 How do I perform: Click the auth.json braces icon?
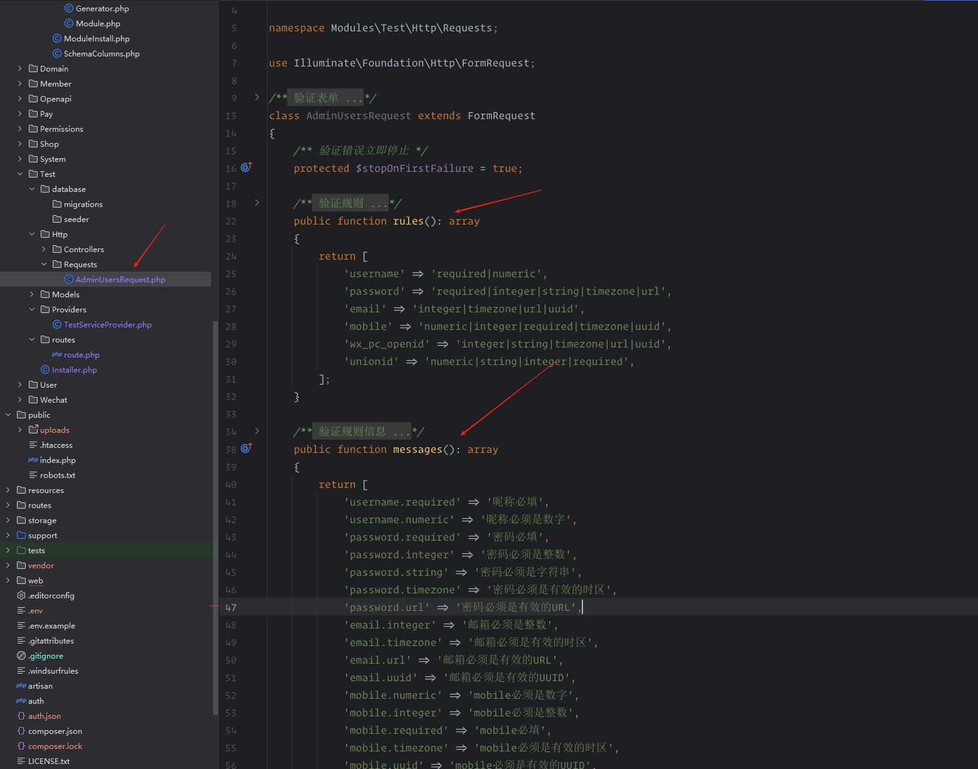(21, 716)
